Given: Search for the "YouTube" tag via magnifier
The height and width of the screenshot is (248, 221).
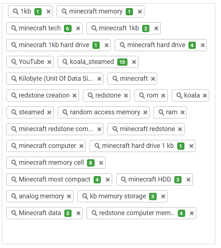Looking at the screenshot, I should [x=14, y=62].
